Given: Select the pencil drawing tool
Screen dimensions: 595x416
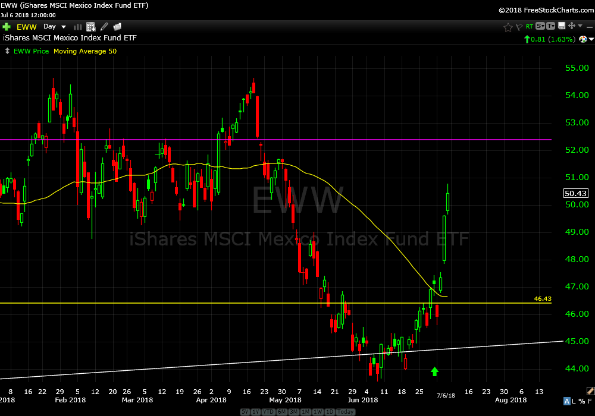Looking at the screenshot, I should pyautogui.click(x=105, y=27).
